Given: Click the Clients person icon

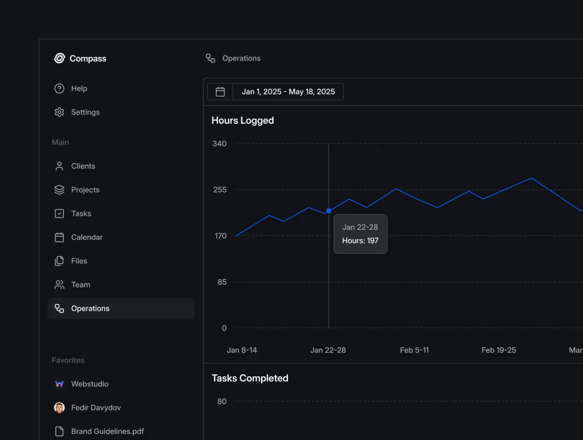Looking at the screenshot, I should click(59, 166).
